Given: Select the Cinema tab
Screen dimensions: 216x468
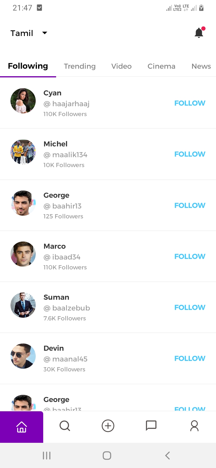Looking at the screenshot, I should (x=161, y=66).
